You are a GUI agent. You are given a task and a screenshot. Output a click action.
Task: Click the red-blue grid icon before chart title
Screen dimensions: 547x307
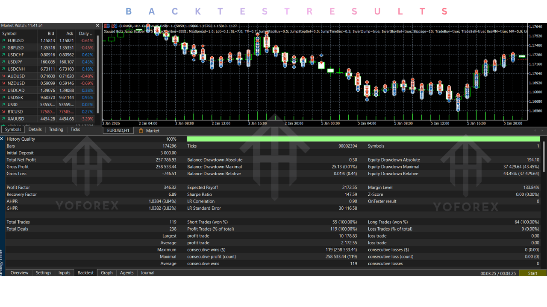click(x=106, y=26)
